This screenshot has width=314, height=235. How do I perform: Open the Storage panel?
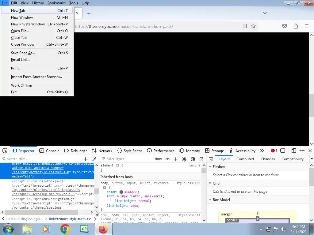pyautogui.click(x=214, y=151)
